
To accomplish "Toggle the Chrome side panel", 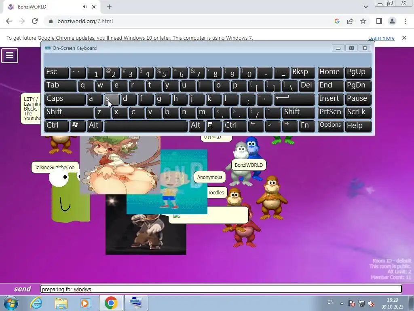I will click(379, 21).
